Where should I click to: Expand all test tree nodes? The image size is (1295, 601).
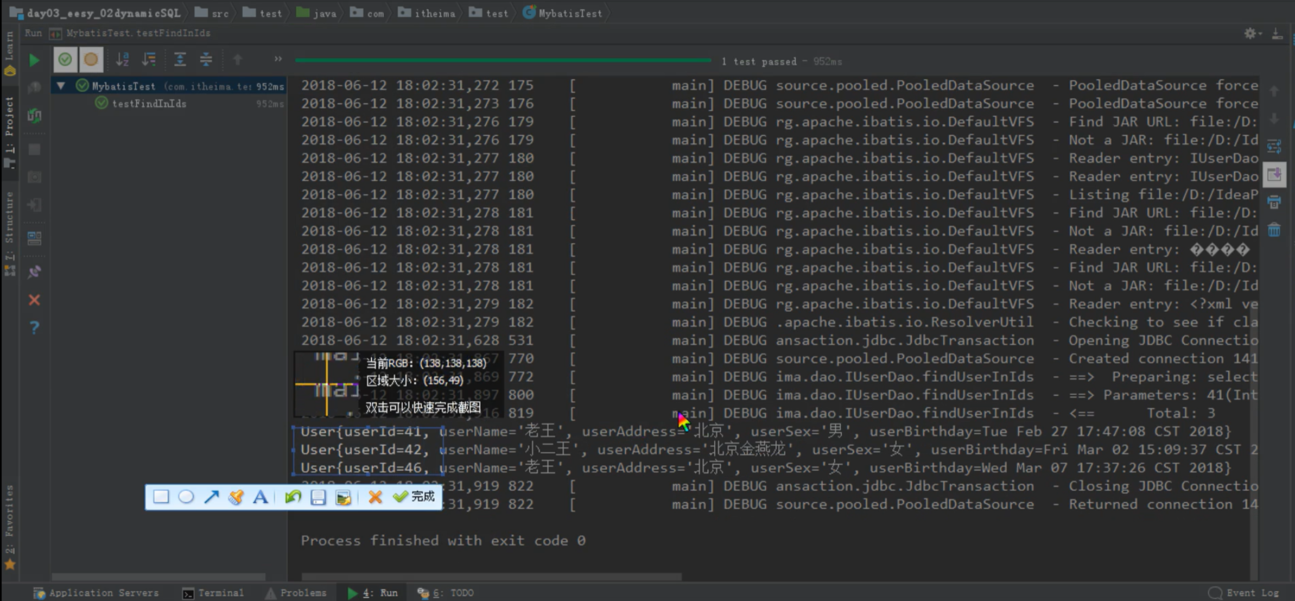180,59
